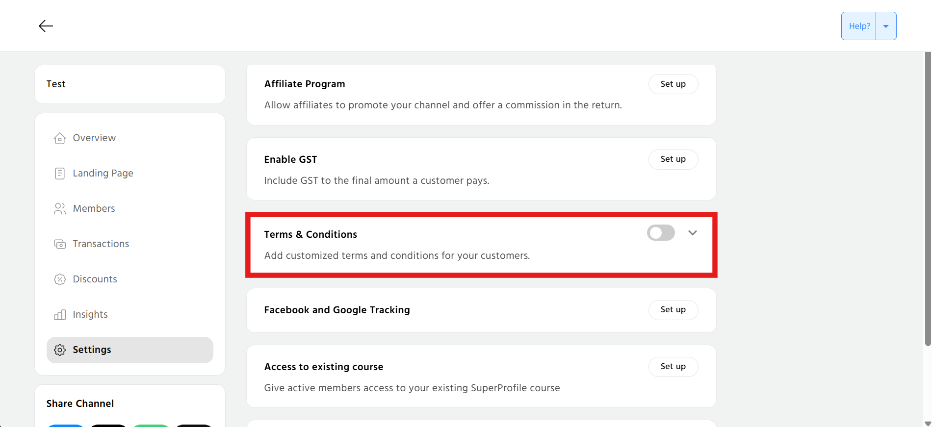Enable the Terms & Conditions toggle
Image resolution: width=932 pixels, height=427 pixels.
point(661,233)
